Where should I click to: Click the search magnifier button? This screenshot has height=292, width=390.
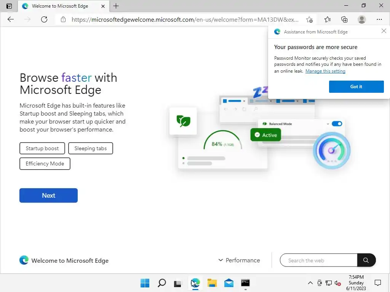(x=366, y=260)
